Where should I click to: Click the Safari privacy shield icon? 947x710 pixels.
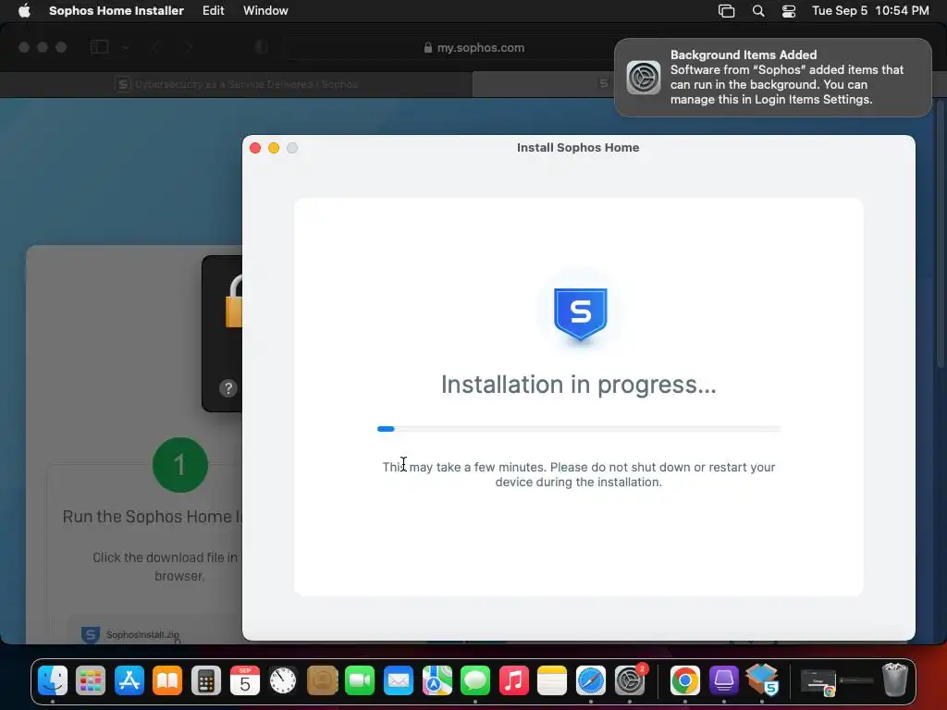[x=262, y=47]
